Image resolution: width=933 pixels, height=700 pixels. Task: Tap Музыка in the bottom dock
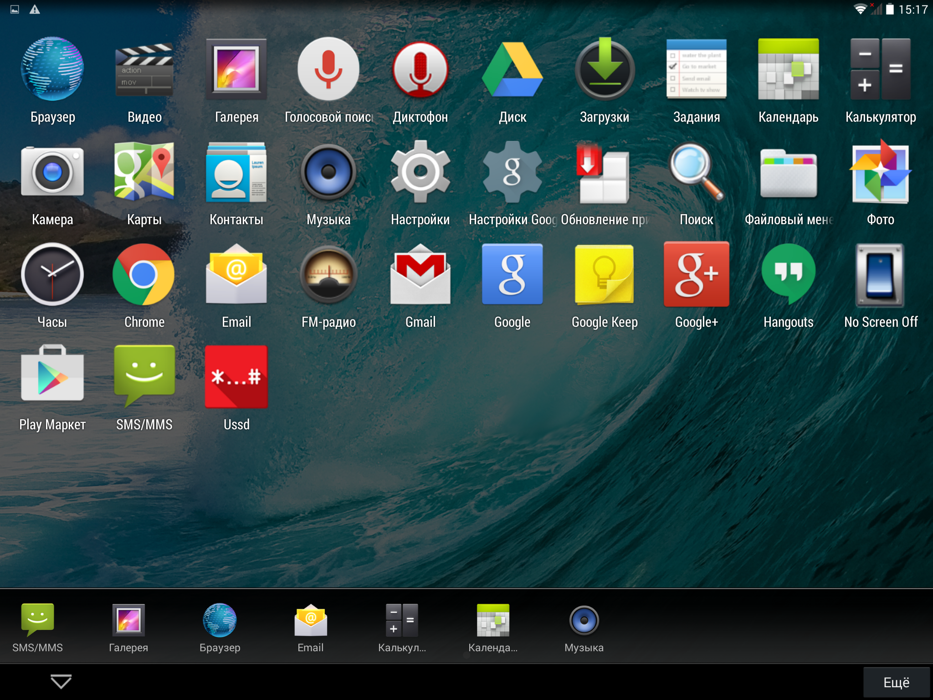click(584, 628)
